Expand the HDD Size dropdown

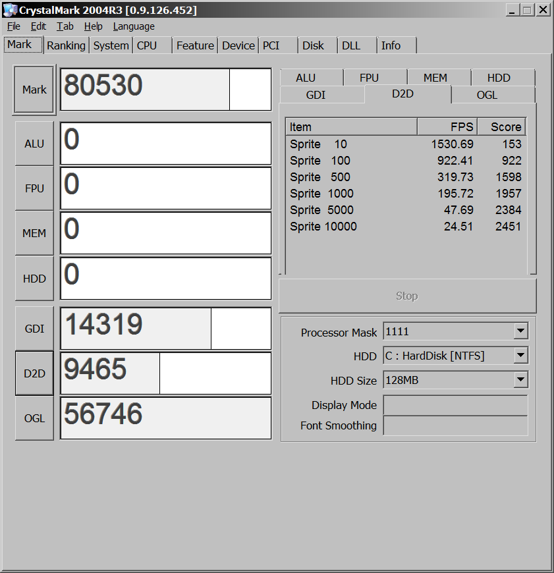(520, 380)
